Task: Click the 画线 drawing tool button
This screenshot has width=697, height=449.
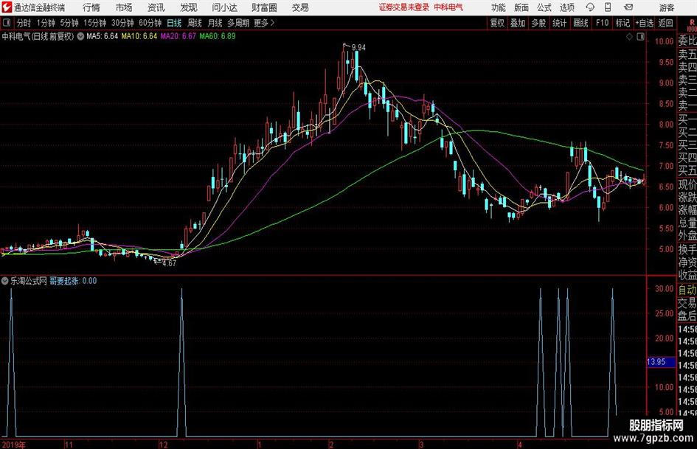Action: pyautogui.click(x=580, y=23)
